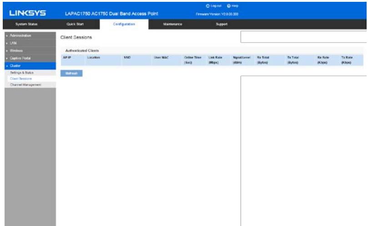
Task: Click the Linksys logo
Action: (27, 13)
